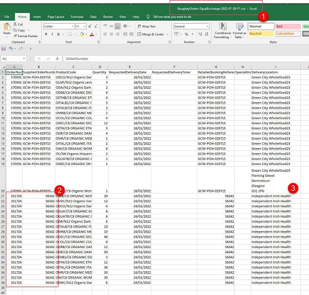Switch to the Review tab

[x=108, y=17]
